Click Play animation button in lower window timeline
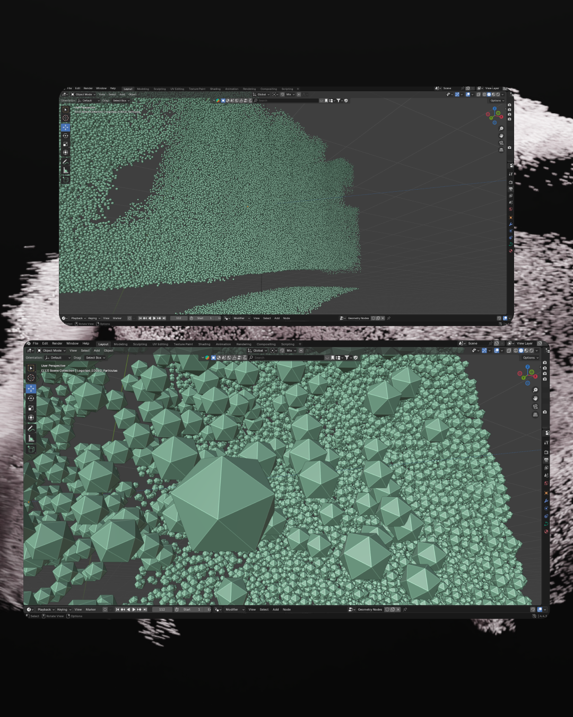The width and height of the screenshot is (573, 717). click(134, 609)
